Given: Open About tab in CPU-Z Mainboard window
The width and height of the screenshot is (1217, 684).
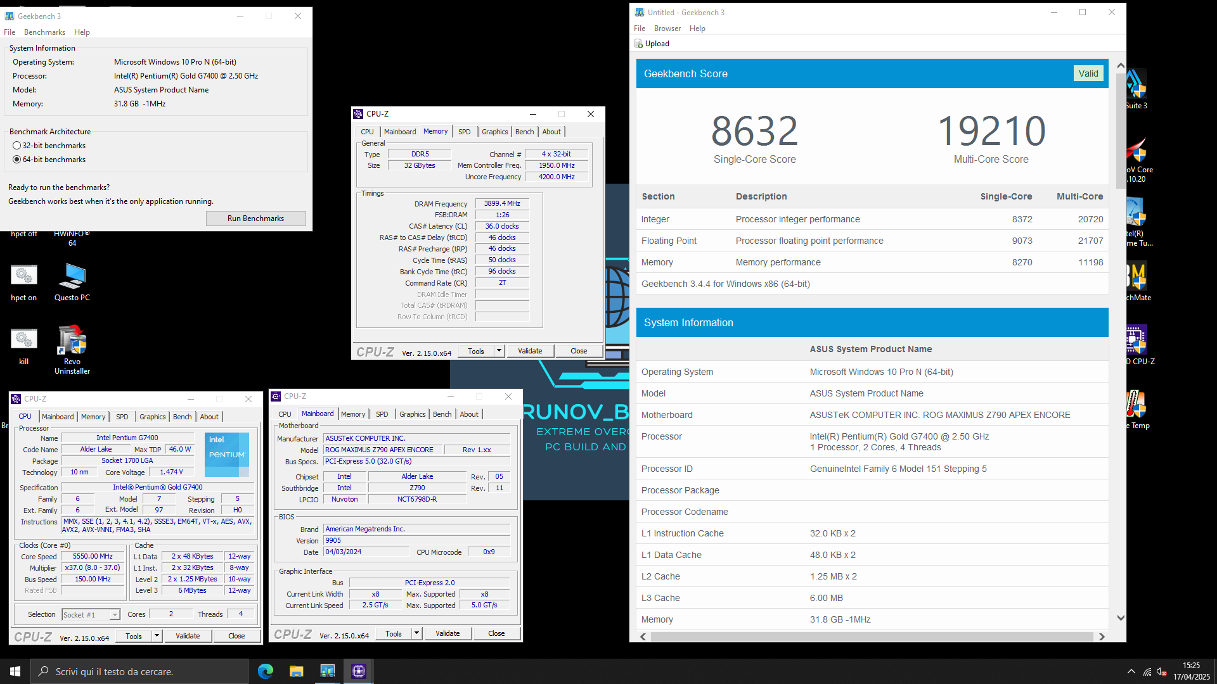Looking at the screenshot, I should [469, 414].
